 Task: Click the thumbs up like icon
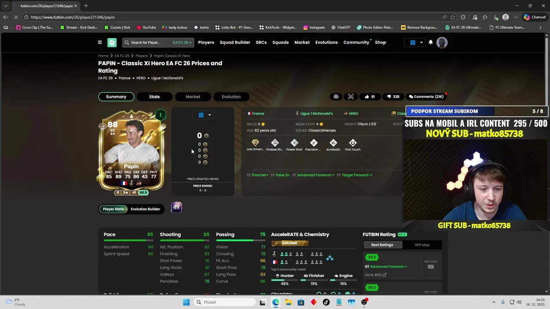tap(367, 97)
